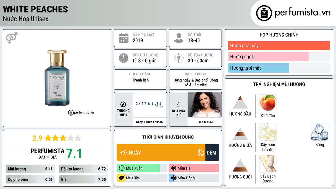The image size is (336, 189).
Task: Click the Mùa Đông season bar
Action: pos(194,178)
